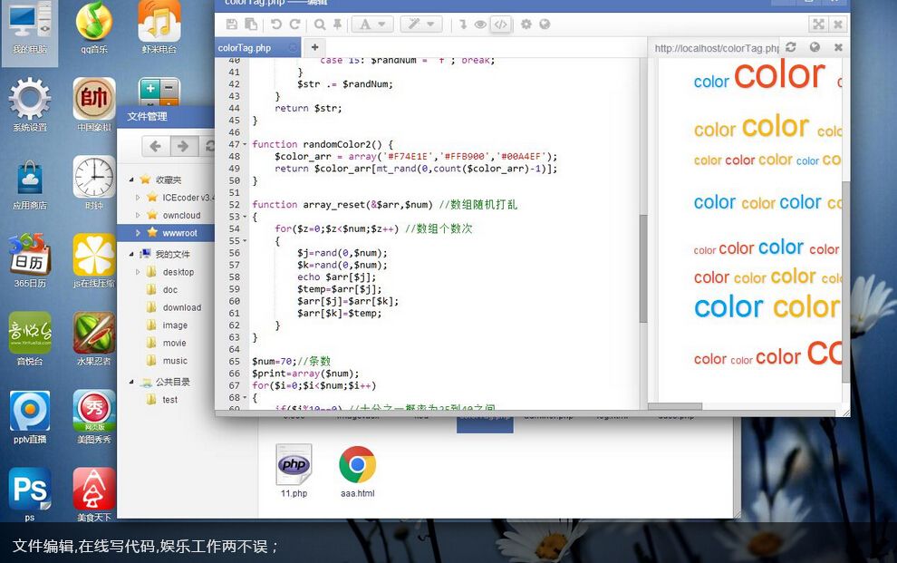Image resolution: width=897 pixels, height=563 pixels.
Task: Open the font 'A' dropdown in toolbar
Action: pos(371,24)
